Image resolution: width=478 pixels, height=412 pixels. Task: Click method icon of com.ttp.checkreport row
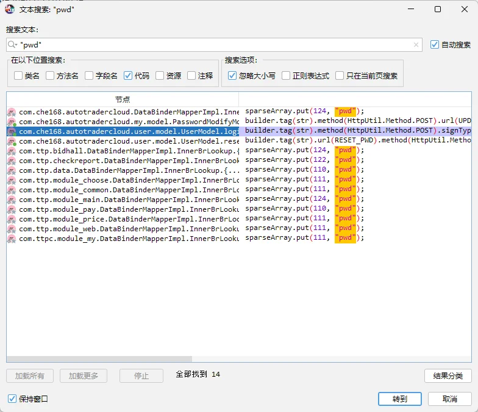[12, 161]
